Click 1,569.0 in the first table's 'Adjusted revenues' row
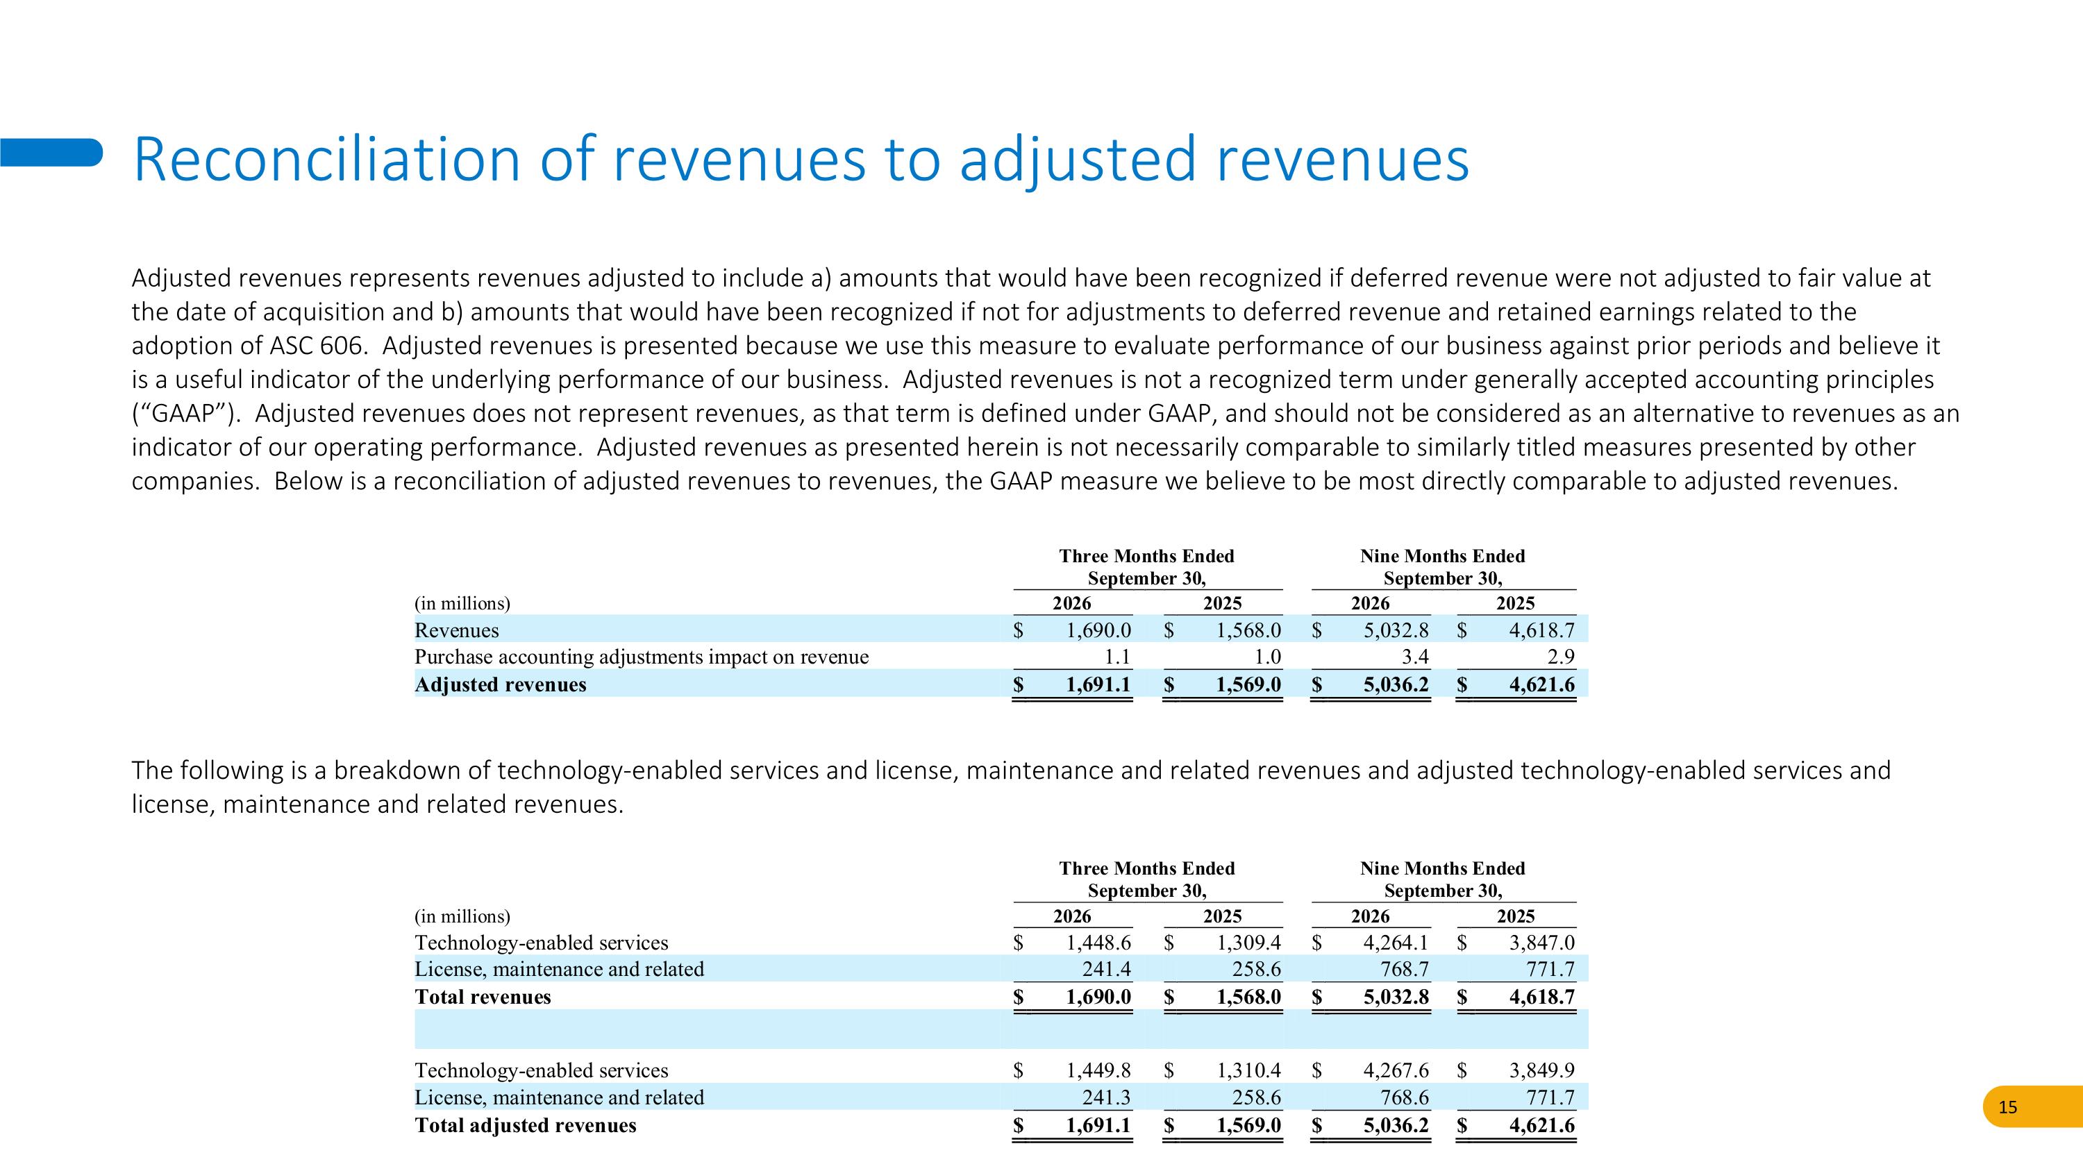The height and width of the screenshot is (1171, 2083). click(x=1249, y=684)
